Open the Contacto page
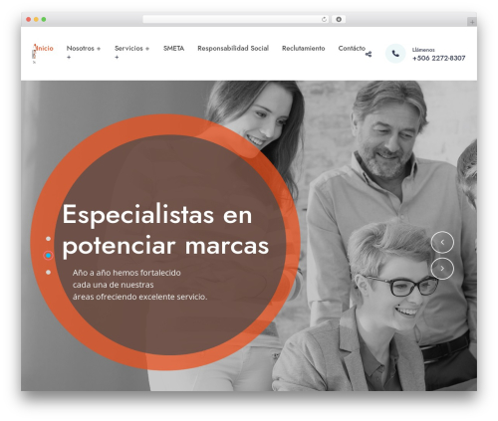This screenshot has width=498, height=421. pos(352,48)
